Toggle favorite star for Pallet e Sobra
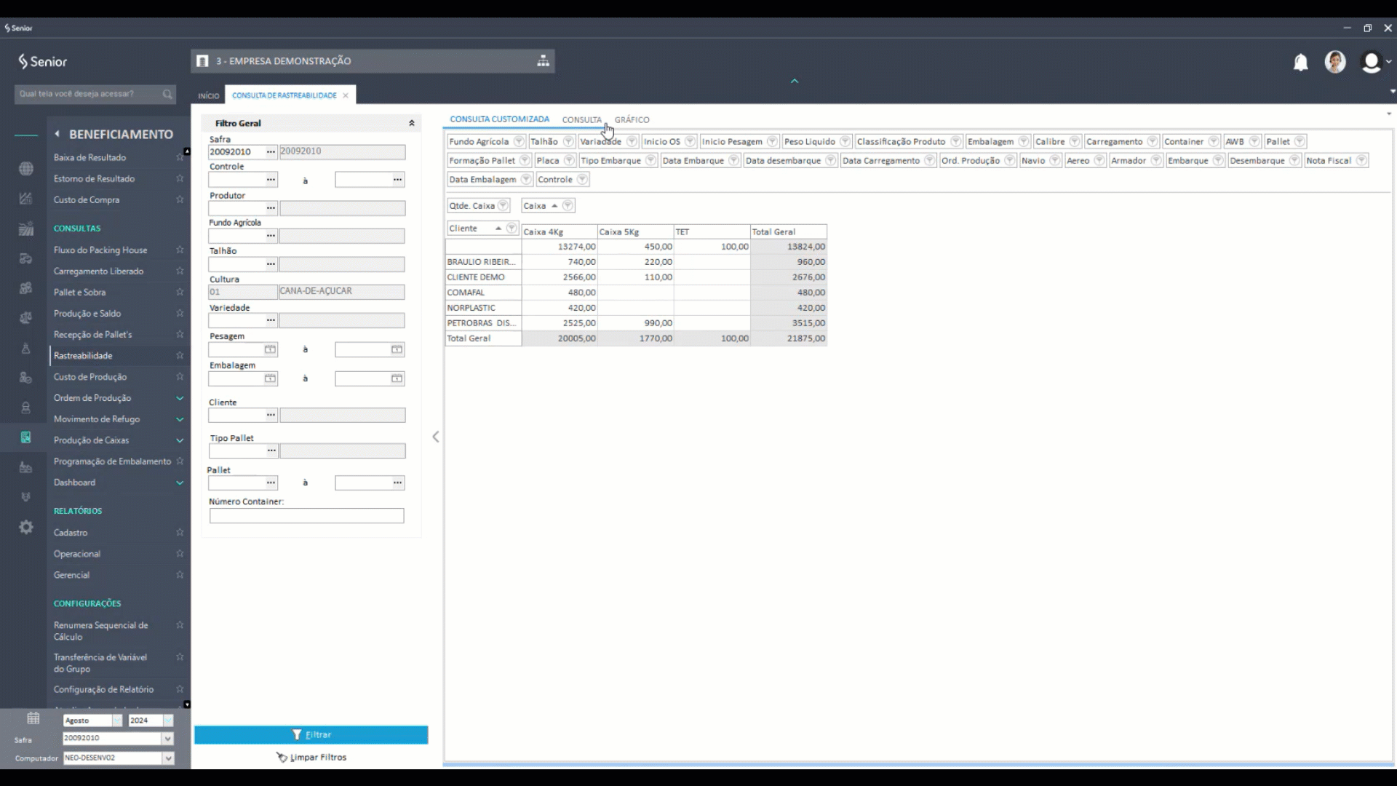The image size is (1397, 786). pos(180,292)
